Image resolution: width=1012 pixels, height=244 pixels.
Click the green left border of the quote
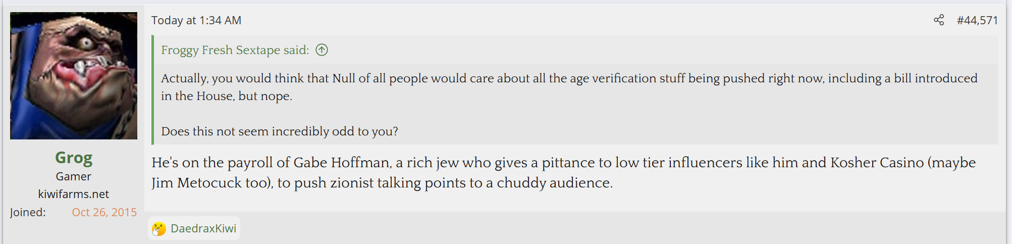coord(153,90)
